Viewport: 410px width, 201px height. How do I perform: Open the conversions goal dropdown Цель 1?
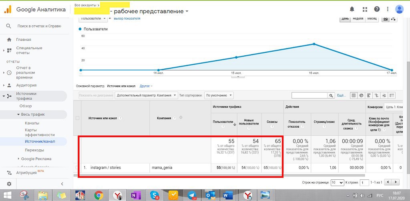pos(393,107)
